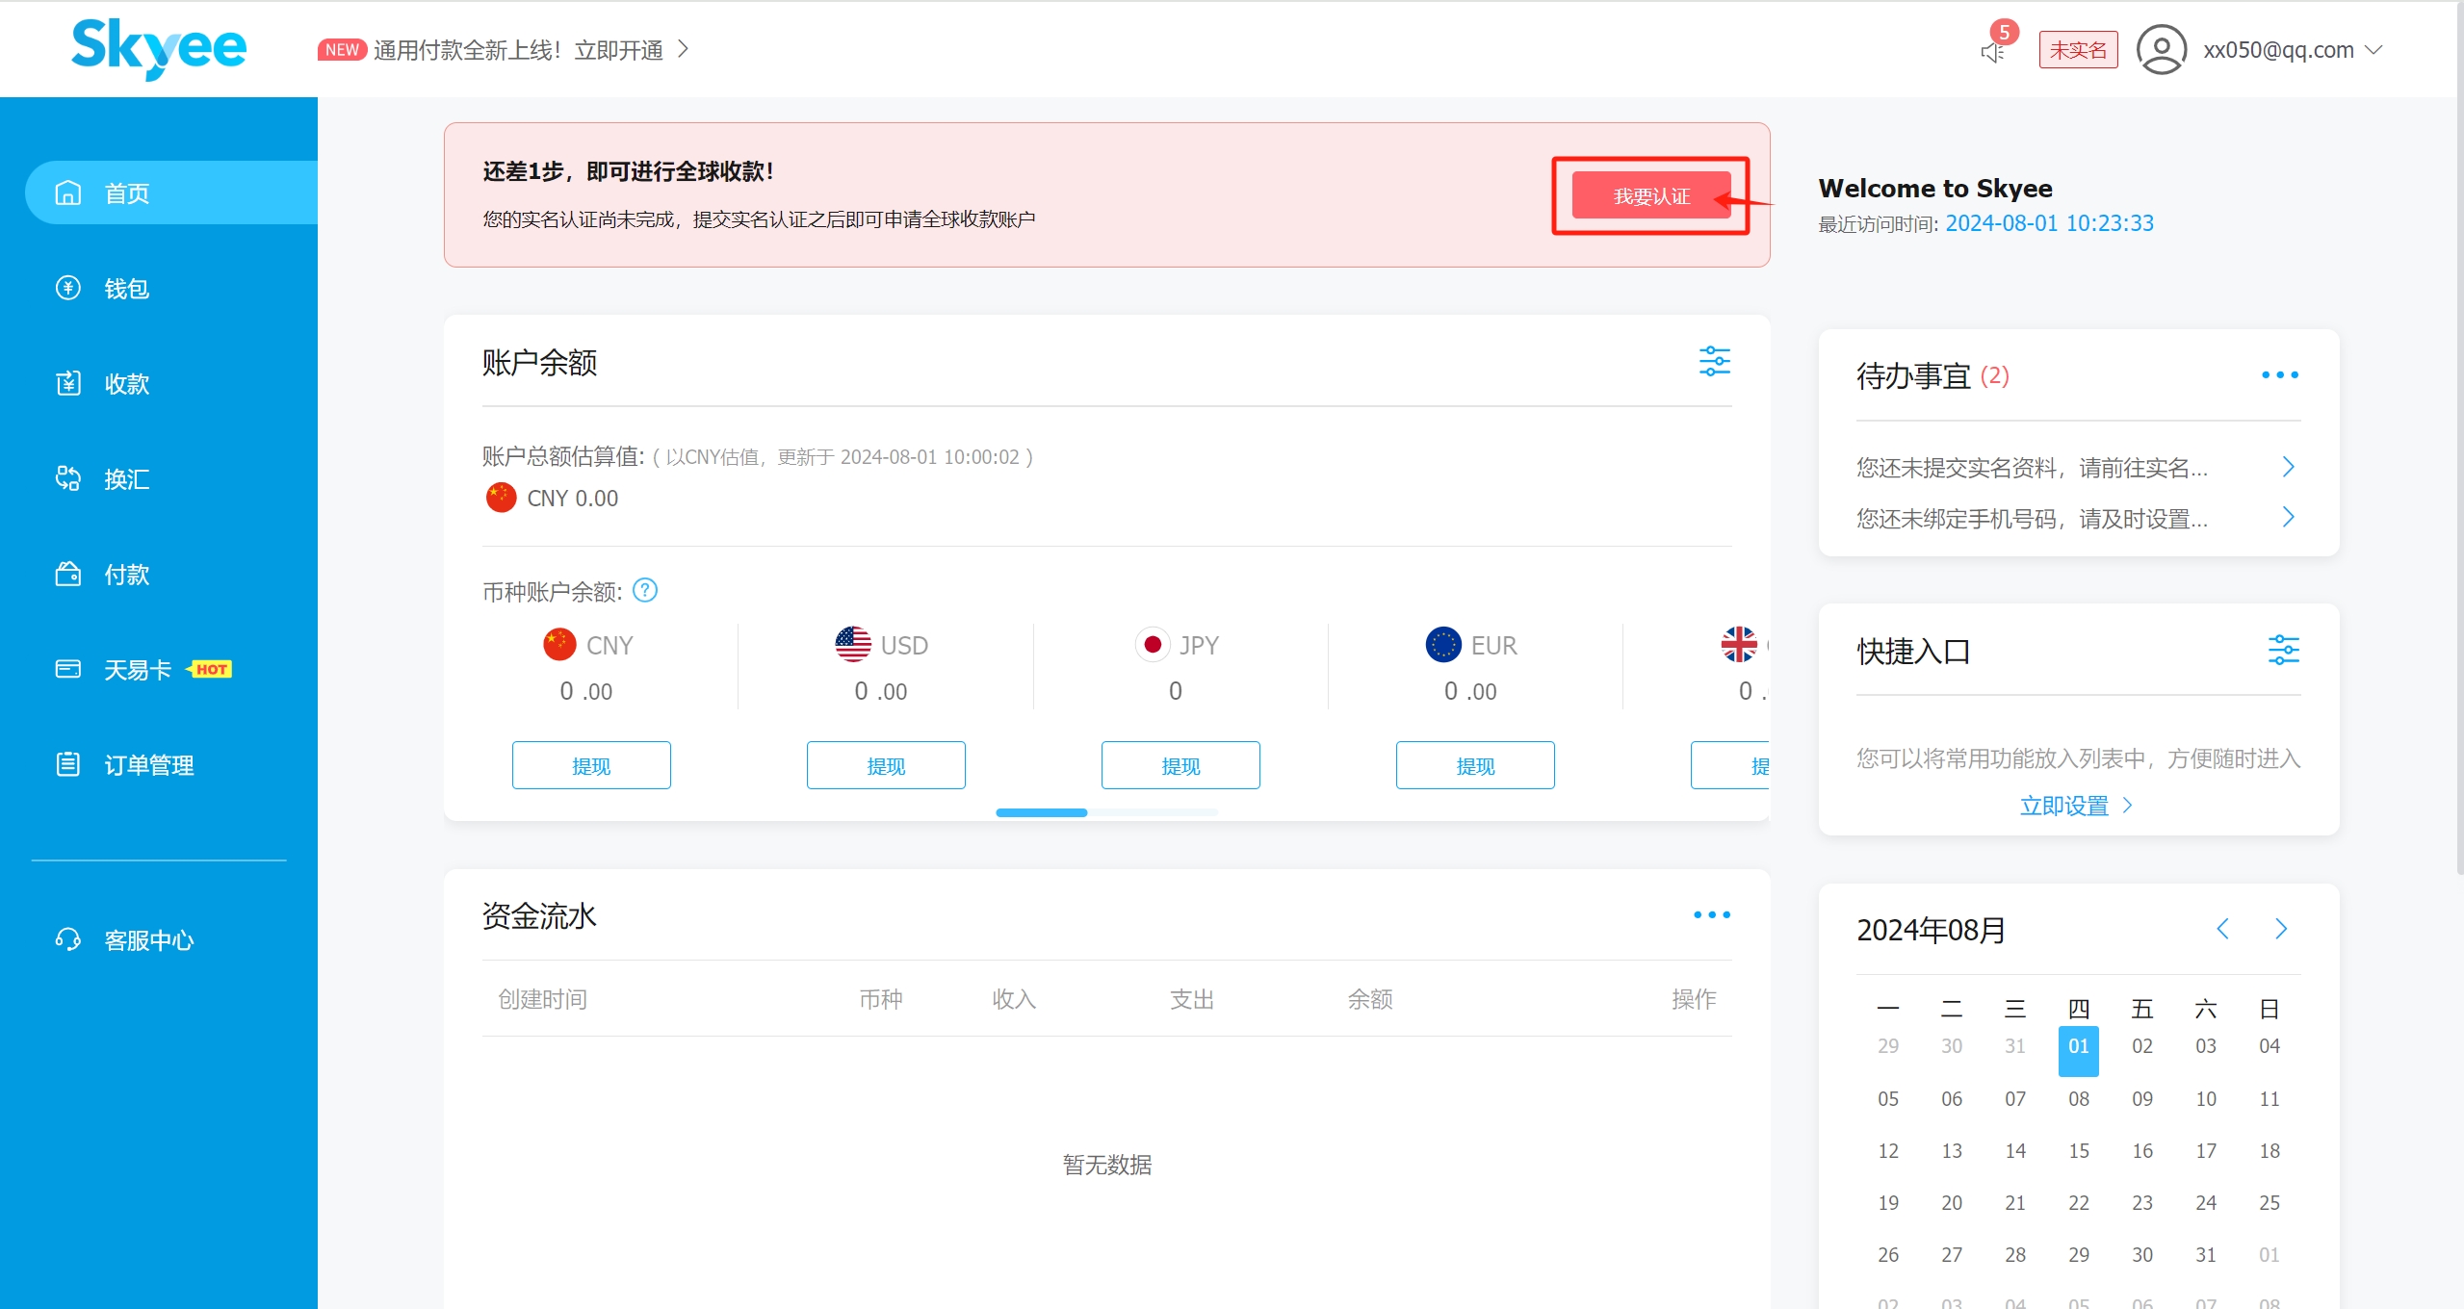The height and width of the screenshot is (1309, 2464).
Task: Open to-do items more options dots
Action: 2279,375
